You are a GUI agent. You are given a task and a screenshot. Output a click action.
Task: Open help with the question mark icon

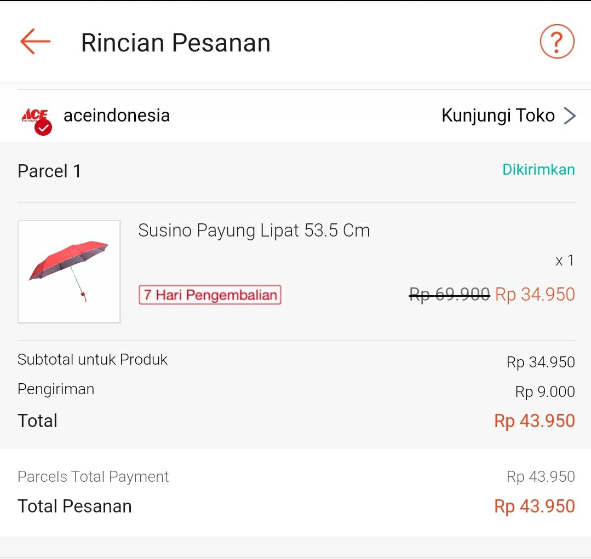556,42
